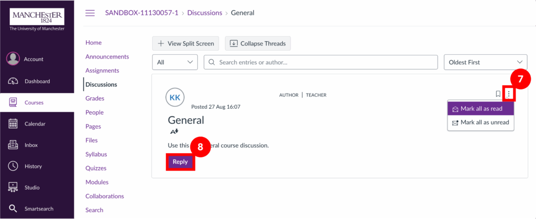Open the Account avatar icon
The height and width of the screenshot is (219, 536).
(13, 59)
